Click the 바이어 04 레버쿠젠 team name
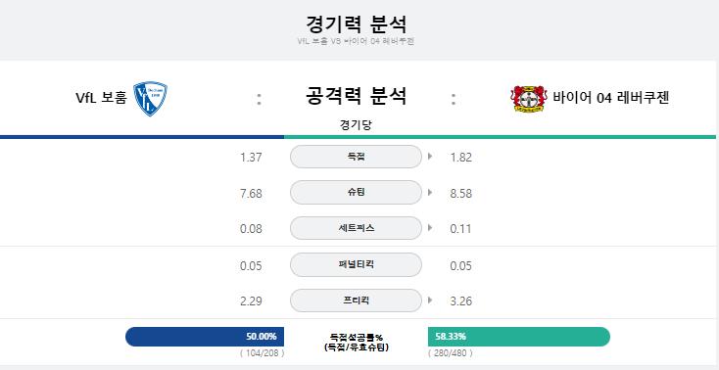This screenshot has width=719, height=370. (x=611, y=98)
